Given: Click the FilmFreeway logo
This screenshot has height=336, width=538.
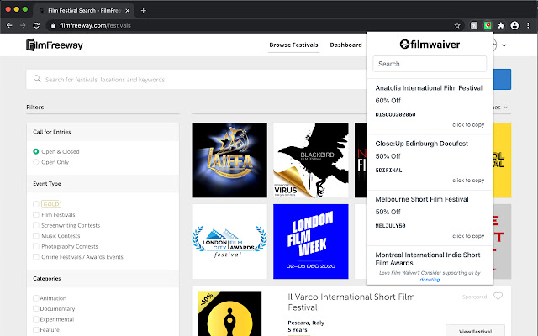Looking at the screenshot, I should [x=55, y=45].
